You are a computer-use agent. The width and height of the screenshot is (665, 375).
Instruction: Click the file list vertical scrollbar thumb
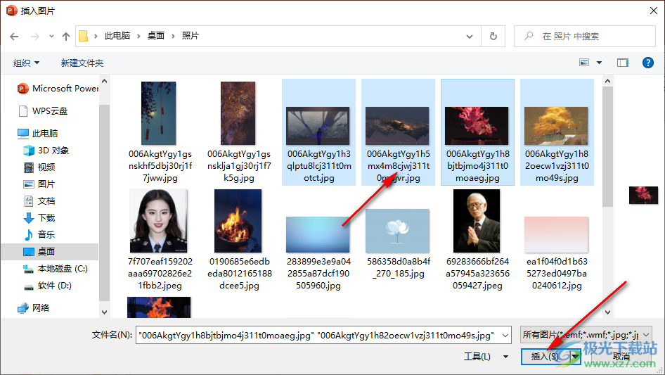(x=607, y=146)
